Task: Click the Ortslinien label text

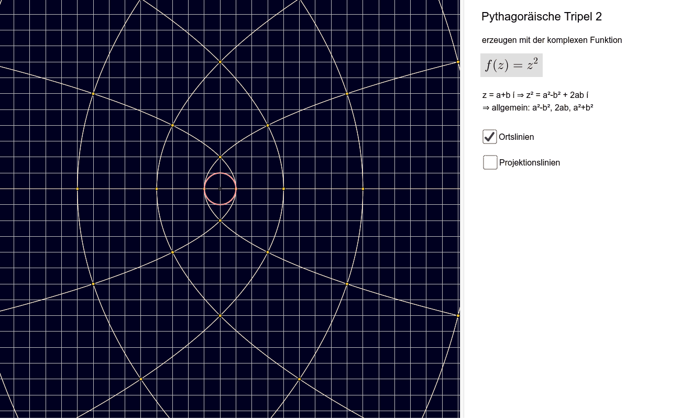Action: tap(516, 137)
